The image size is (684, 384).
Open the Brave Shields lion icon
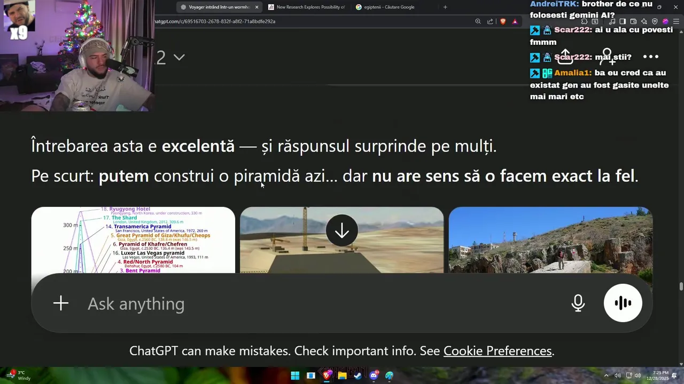[503, 21]
